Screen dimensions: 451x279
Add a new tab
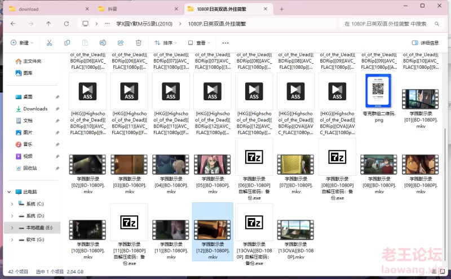(281, 9)
